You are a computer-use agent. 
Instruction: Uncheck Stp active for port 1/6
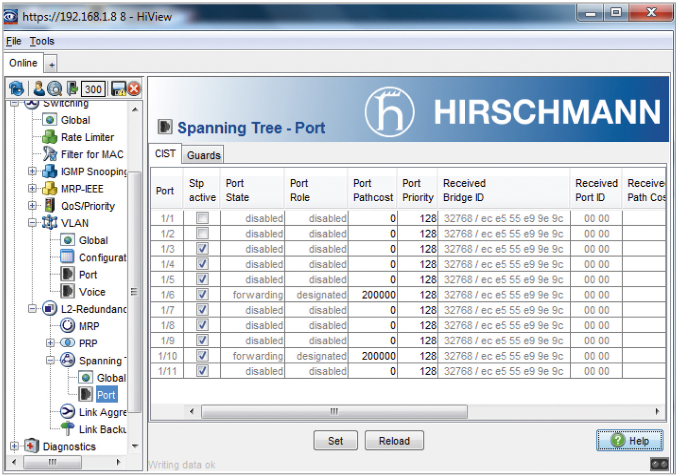click(x=203, y=295)
